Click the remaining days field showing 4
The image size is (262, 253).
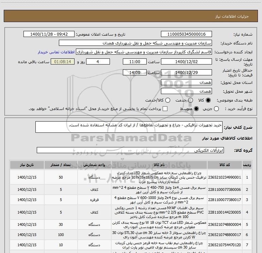[x=98, y=61]
